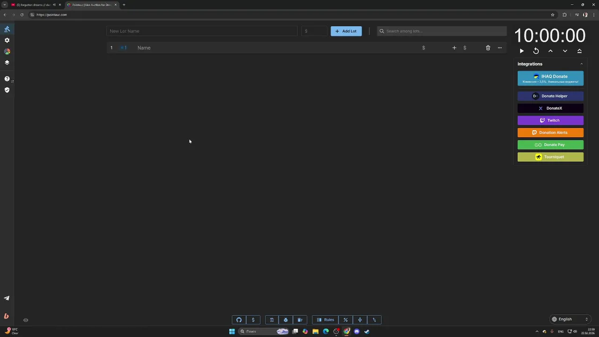Open browser extensions puzzle icon

tap(564, 15)
